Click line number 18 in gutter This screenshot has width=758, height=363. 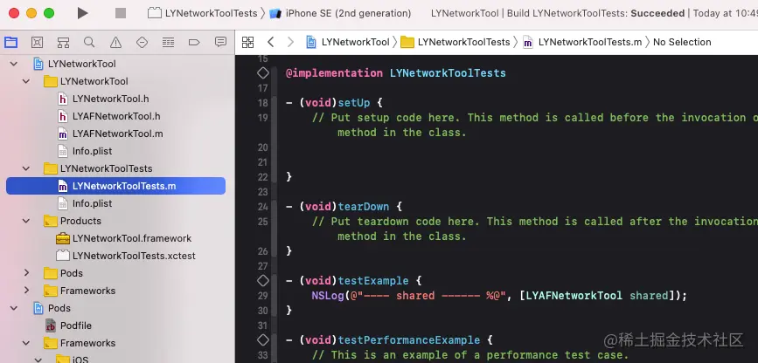pos(262,103)
